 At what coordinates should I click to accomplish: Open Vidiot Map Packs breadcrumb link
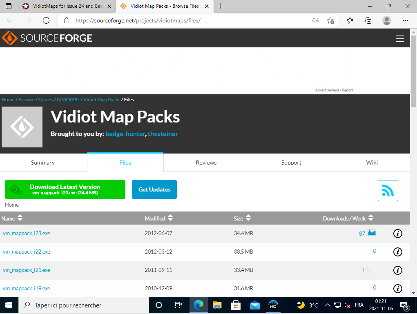[102, 100]
